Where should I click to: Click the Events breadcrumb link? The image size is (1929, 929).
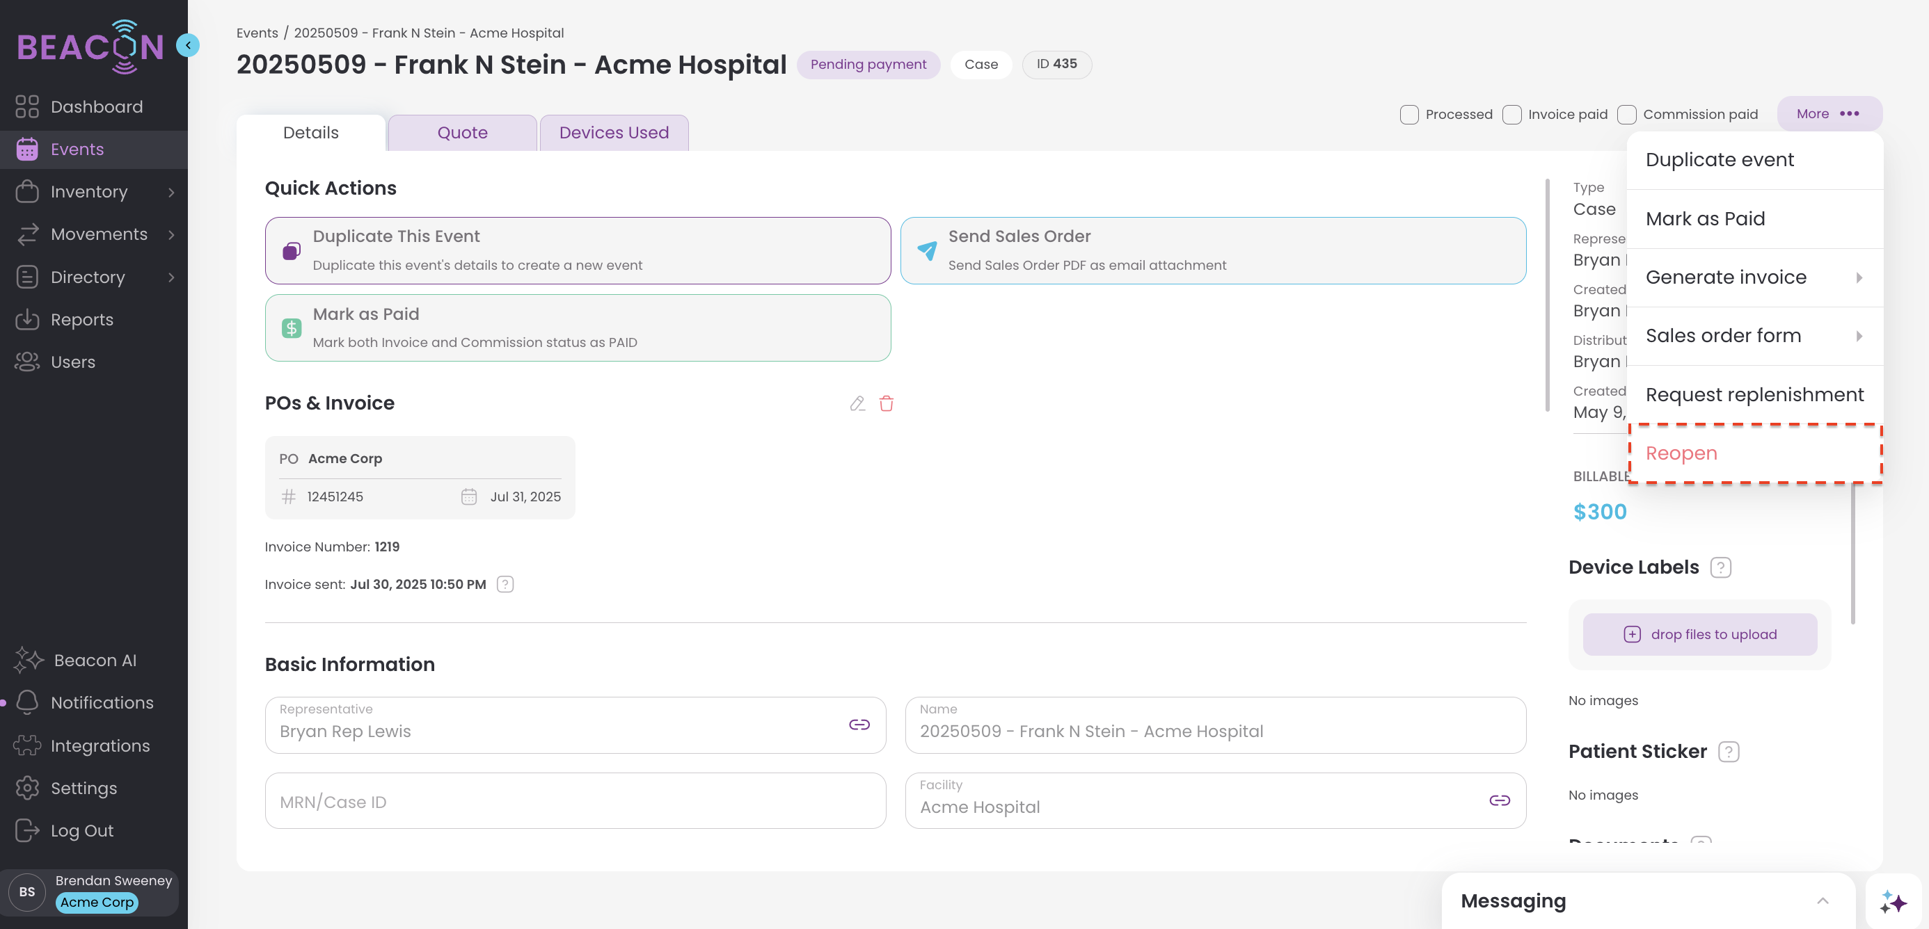257,33
